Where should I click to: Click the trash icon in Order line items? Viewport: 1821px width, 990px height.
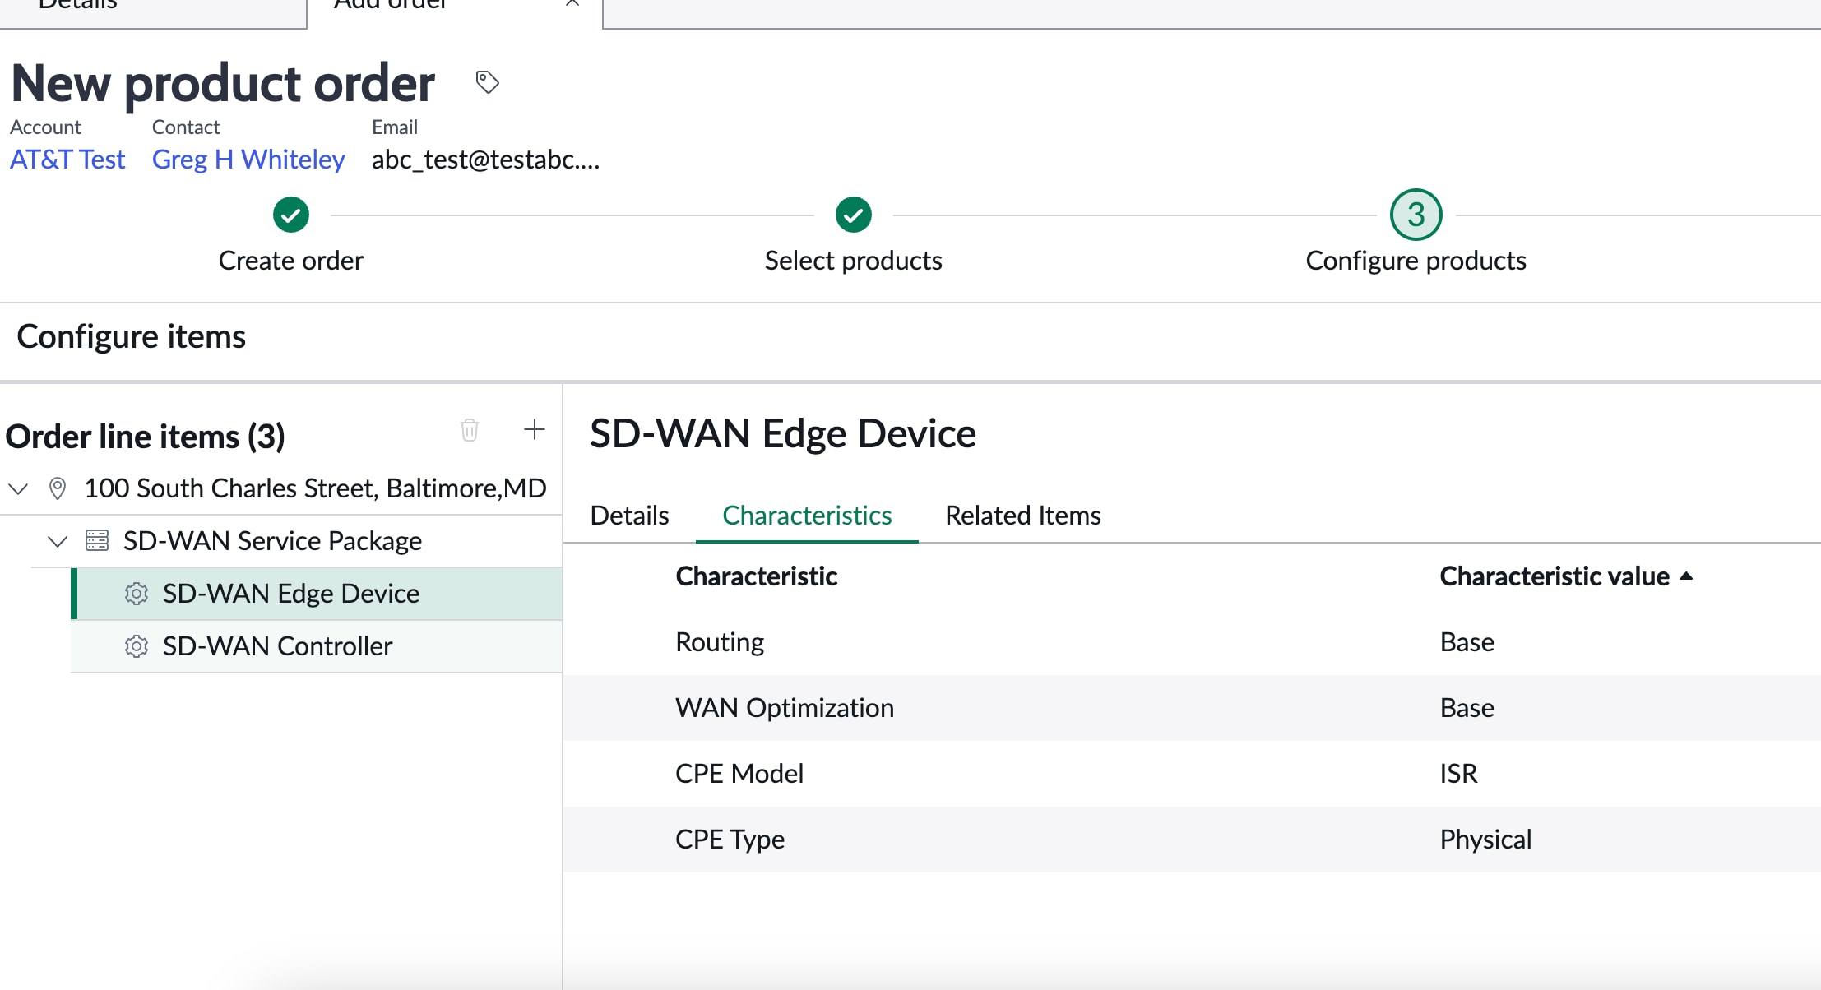[469, 430]
